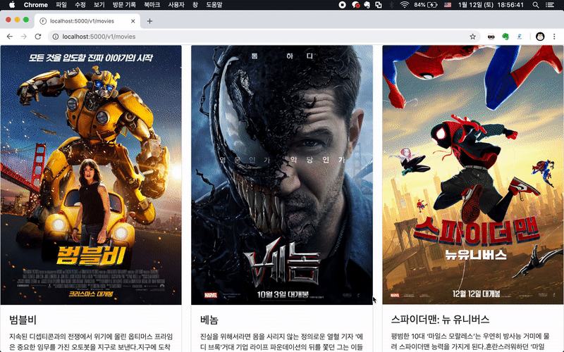Image resolution: width=564 pixels, height=352 pixels.
Task: Open the 도움말 menu
Action: pos(214,5)
